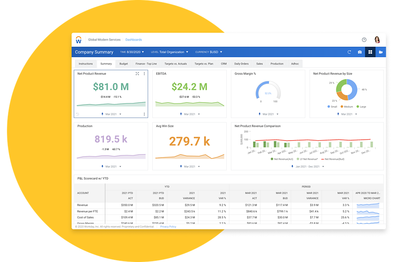Image resolution: width=393 pixels, height=262 pixels.
Task: Expand the Level Total Organization dropdown
Action: click(x=169, y=52)
